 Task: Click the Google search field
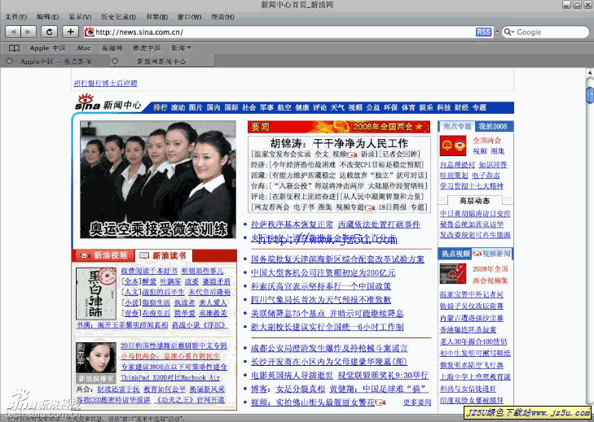[x=546, y=33]
